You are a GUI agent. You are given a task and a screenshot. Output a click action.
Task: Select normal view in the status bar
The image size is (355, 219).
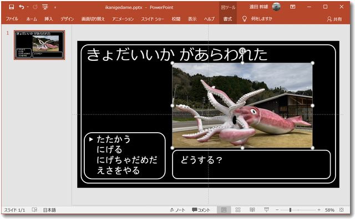(x=224, y=210)
